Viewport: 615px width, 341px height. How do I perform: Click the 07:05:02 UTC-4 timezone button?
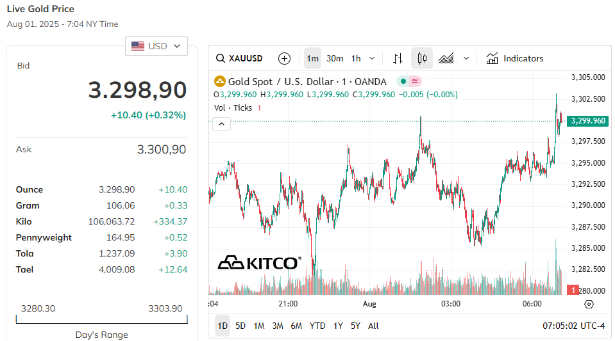(x=573, y=326)
